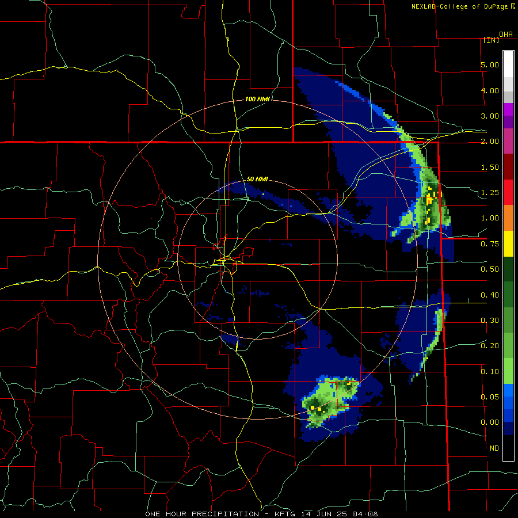The image size is (518, 518).
Task: Pick the dark red legend swatch beside 1.50
Action: 508,167
